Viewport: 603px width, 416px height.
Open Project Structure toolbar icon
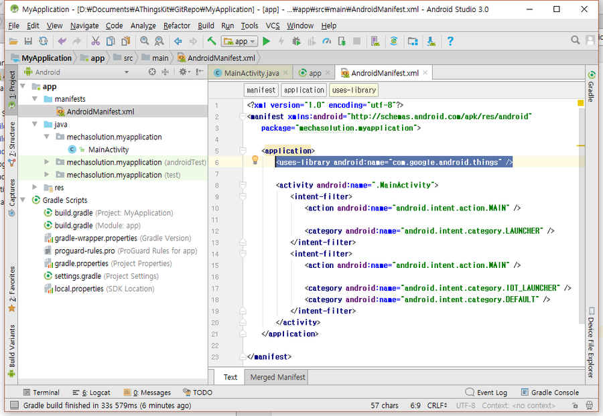coord(413,41)
